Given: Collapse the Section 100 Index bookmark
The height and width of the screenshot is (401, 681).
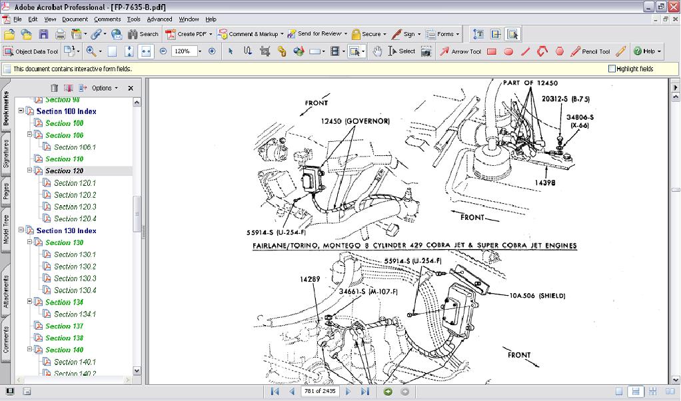Looking at the screenshot, I should pos(21,111).
